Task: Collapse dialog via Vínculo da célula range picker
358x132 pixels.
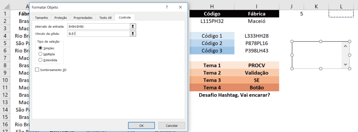Action: [133, 33]
